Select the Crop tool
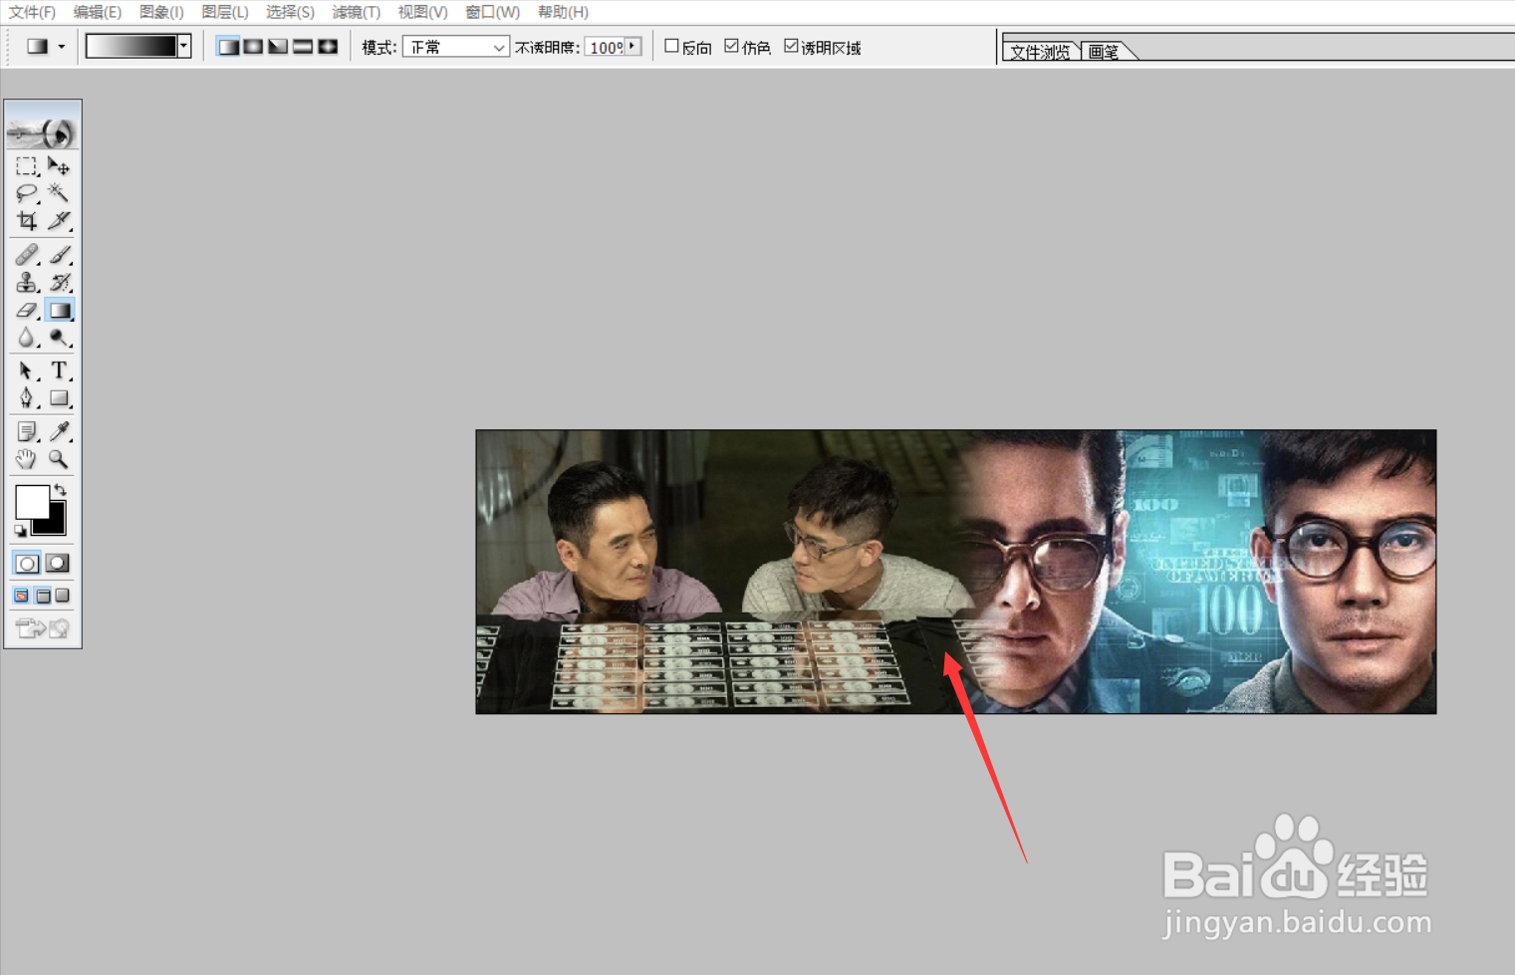This screenshot has height=975, width=1515. coord(27,220)
